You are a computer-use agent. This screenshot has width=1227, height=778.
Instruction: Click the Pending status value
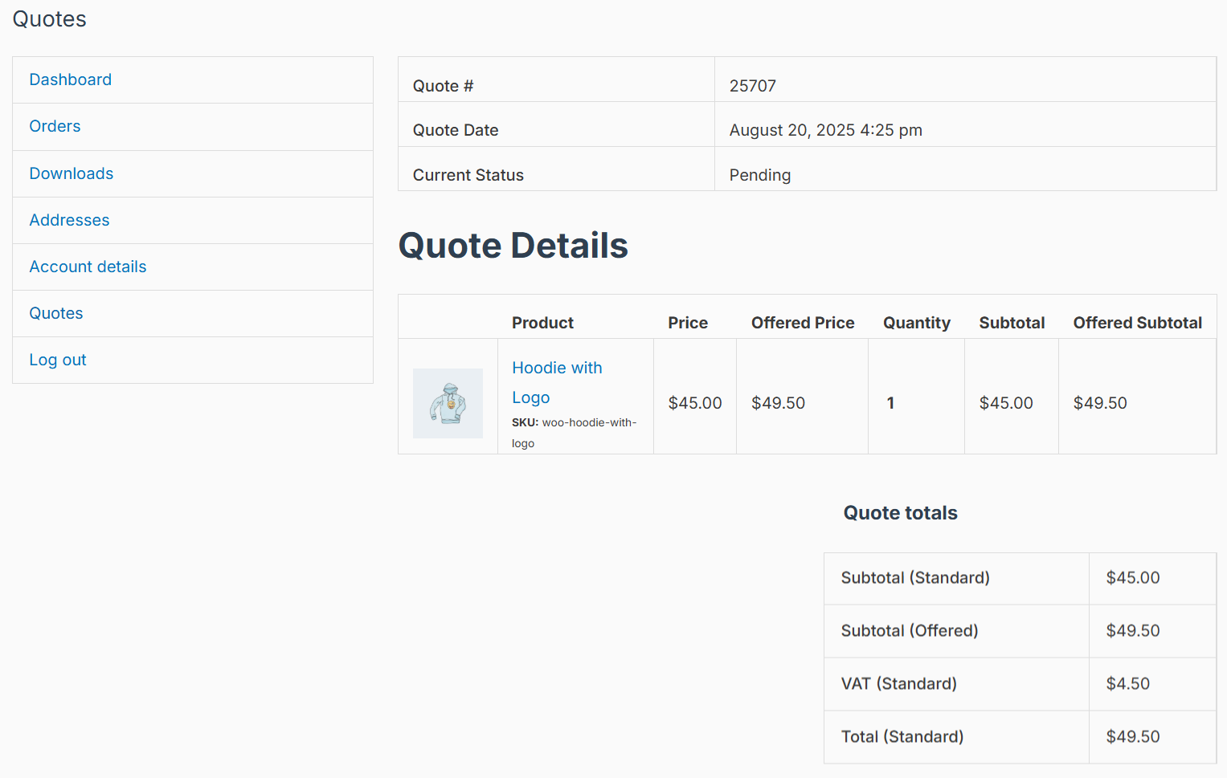click(760, 175)
